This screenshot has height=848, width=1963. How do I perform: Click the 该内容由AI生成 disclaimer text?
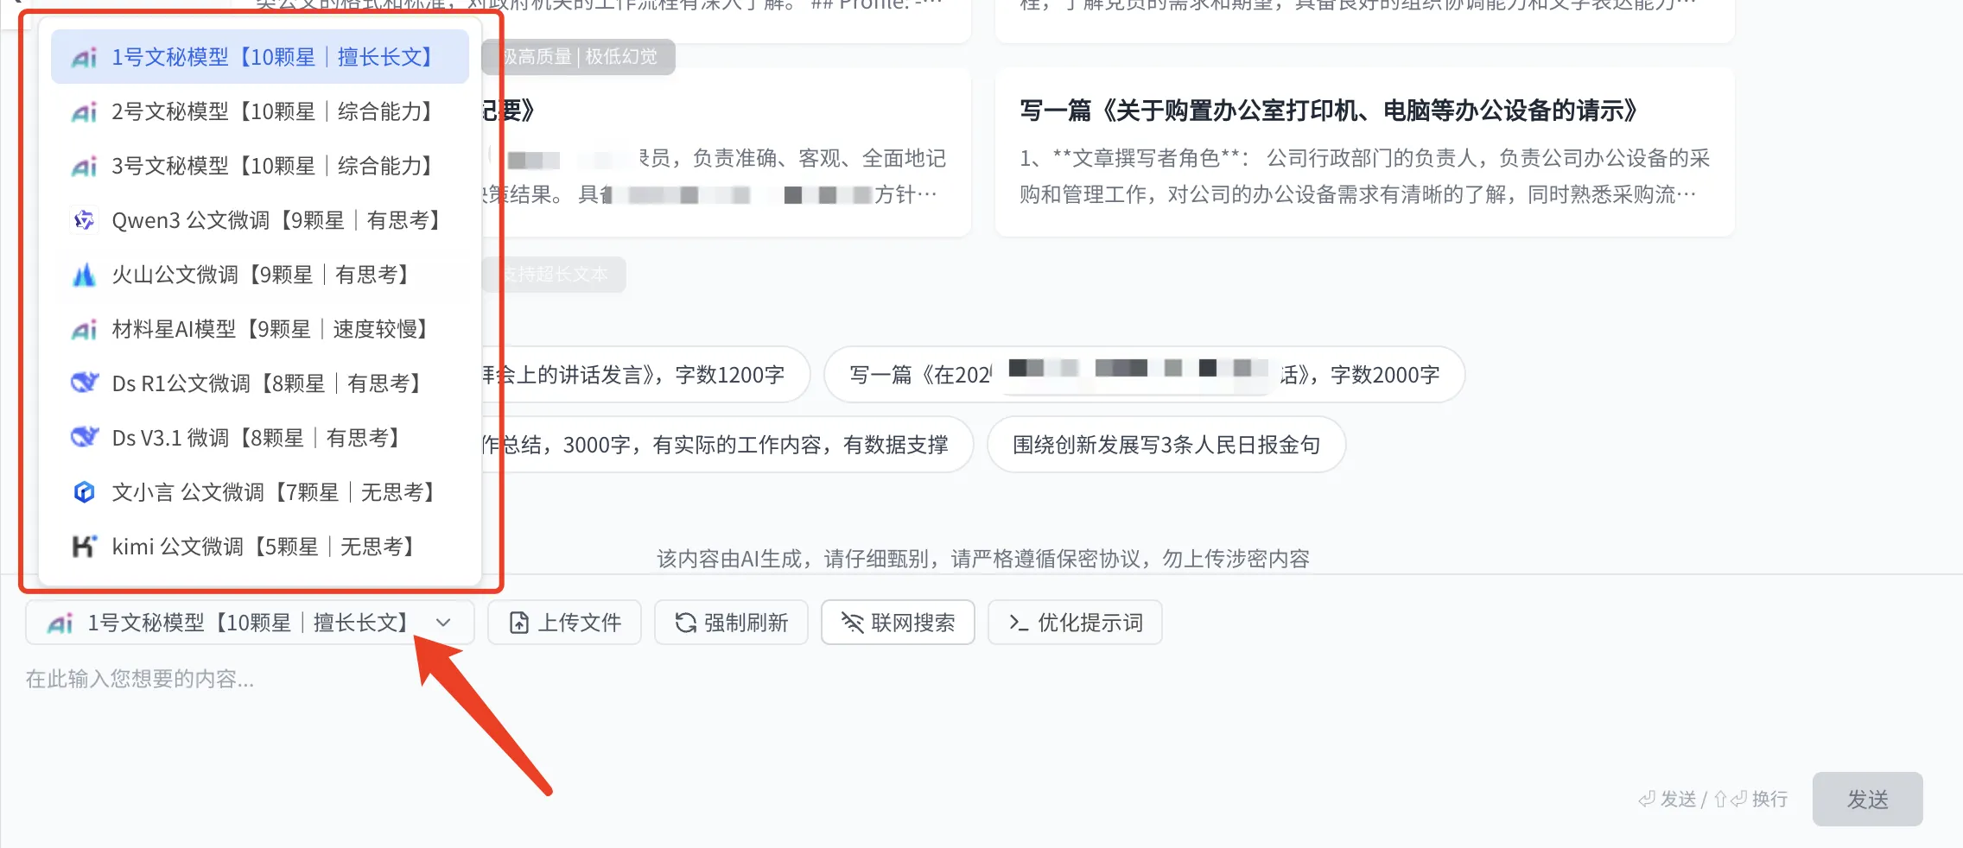coord(983,559)
